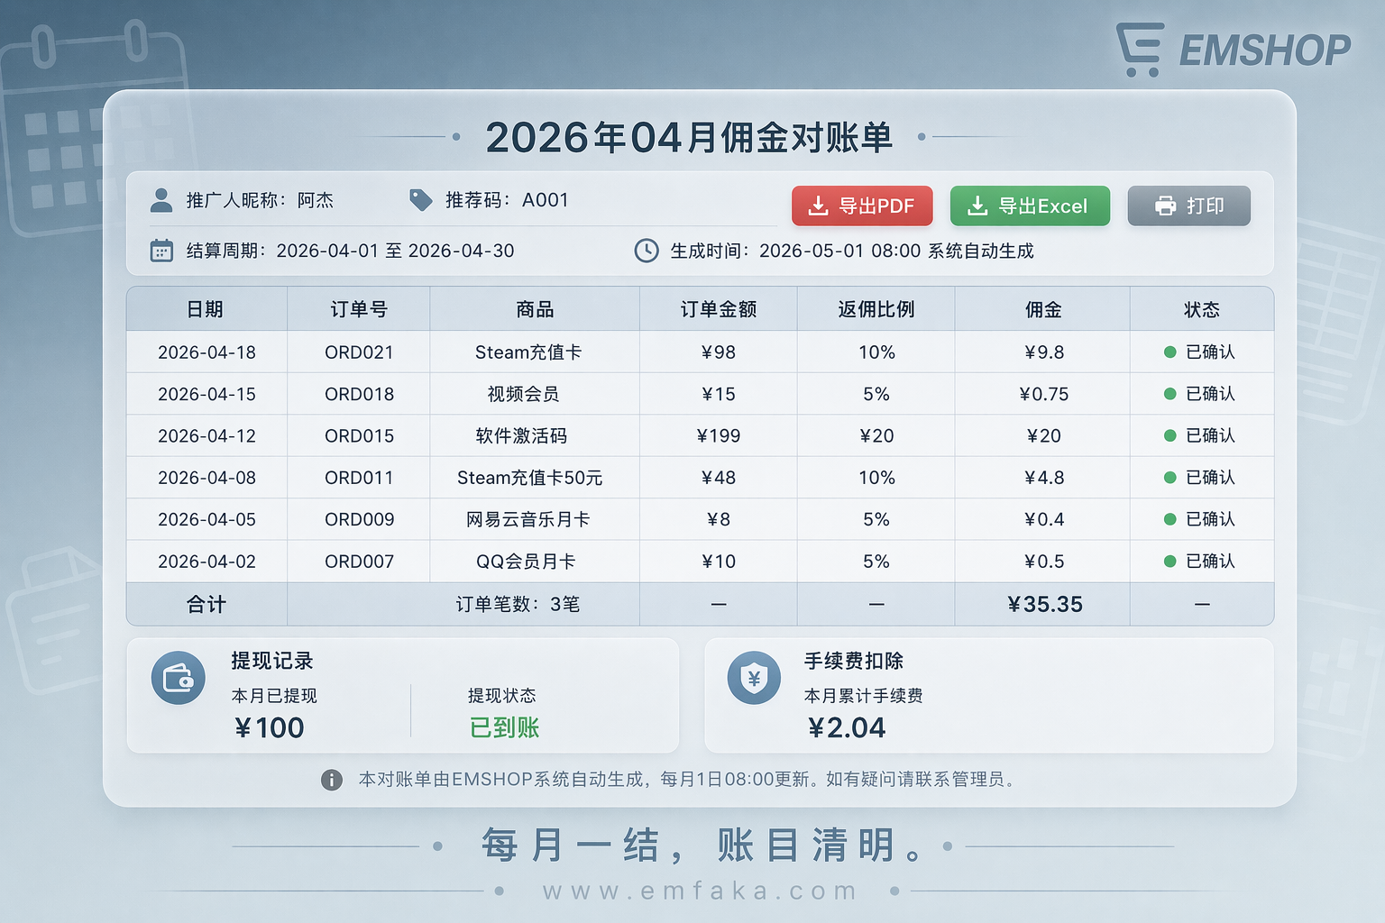The width and height of the screenshot is (1385, 923).
Task: Toggle confirmation dot for ORD007 QQ会员月卡
Action: 1169,561
